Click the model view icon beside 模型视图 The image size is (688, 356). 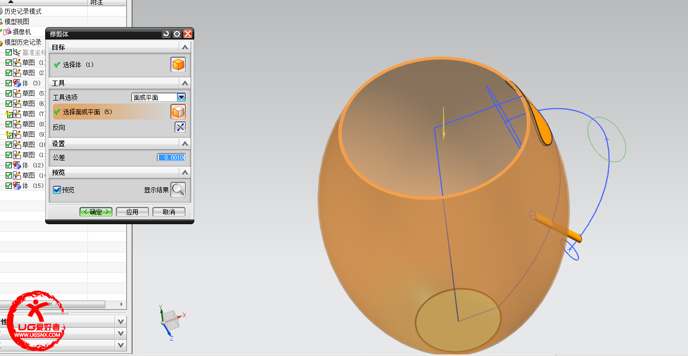pos(2,22)
